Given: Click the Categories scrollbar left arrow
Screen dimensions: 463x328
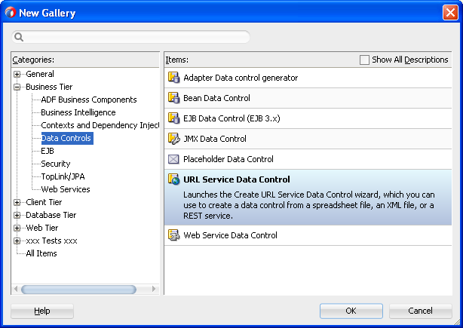Looking at the screenshot, I should coord(16,289).
